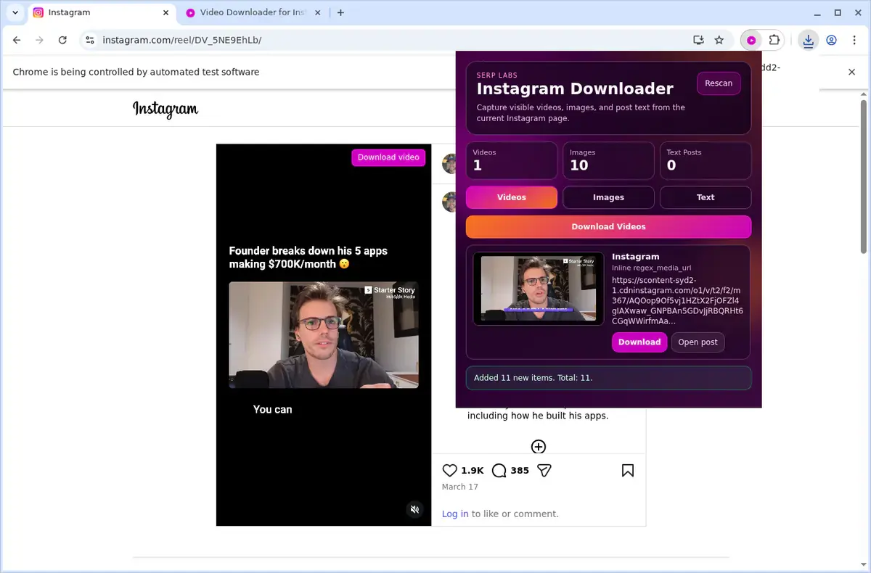Click 'Added 11 new items' status text
Viewport: 871px width, 573px height.
533,378
